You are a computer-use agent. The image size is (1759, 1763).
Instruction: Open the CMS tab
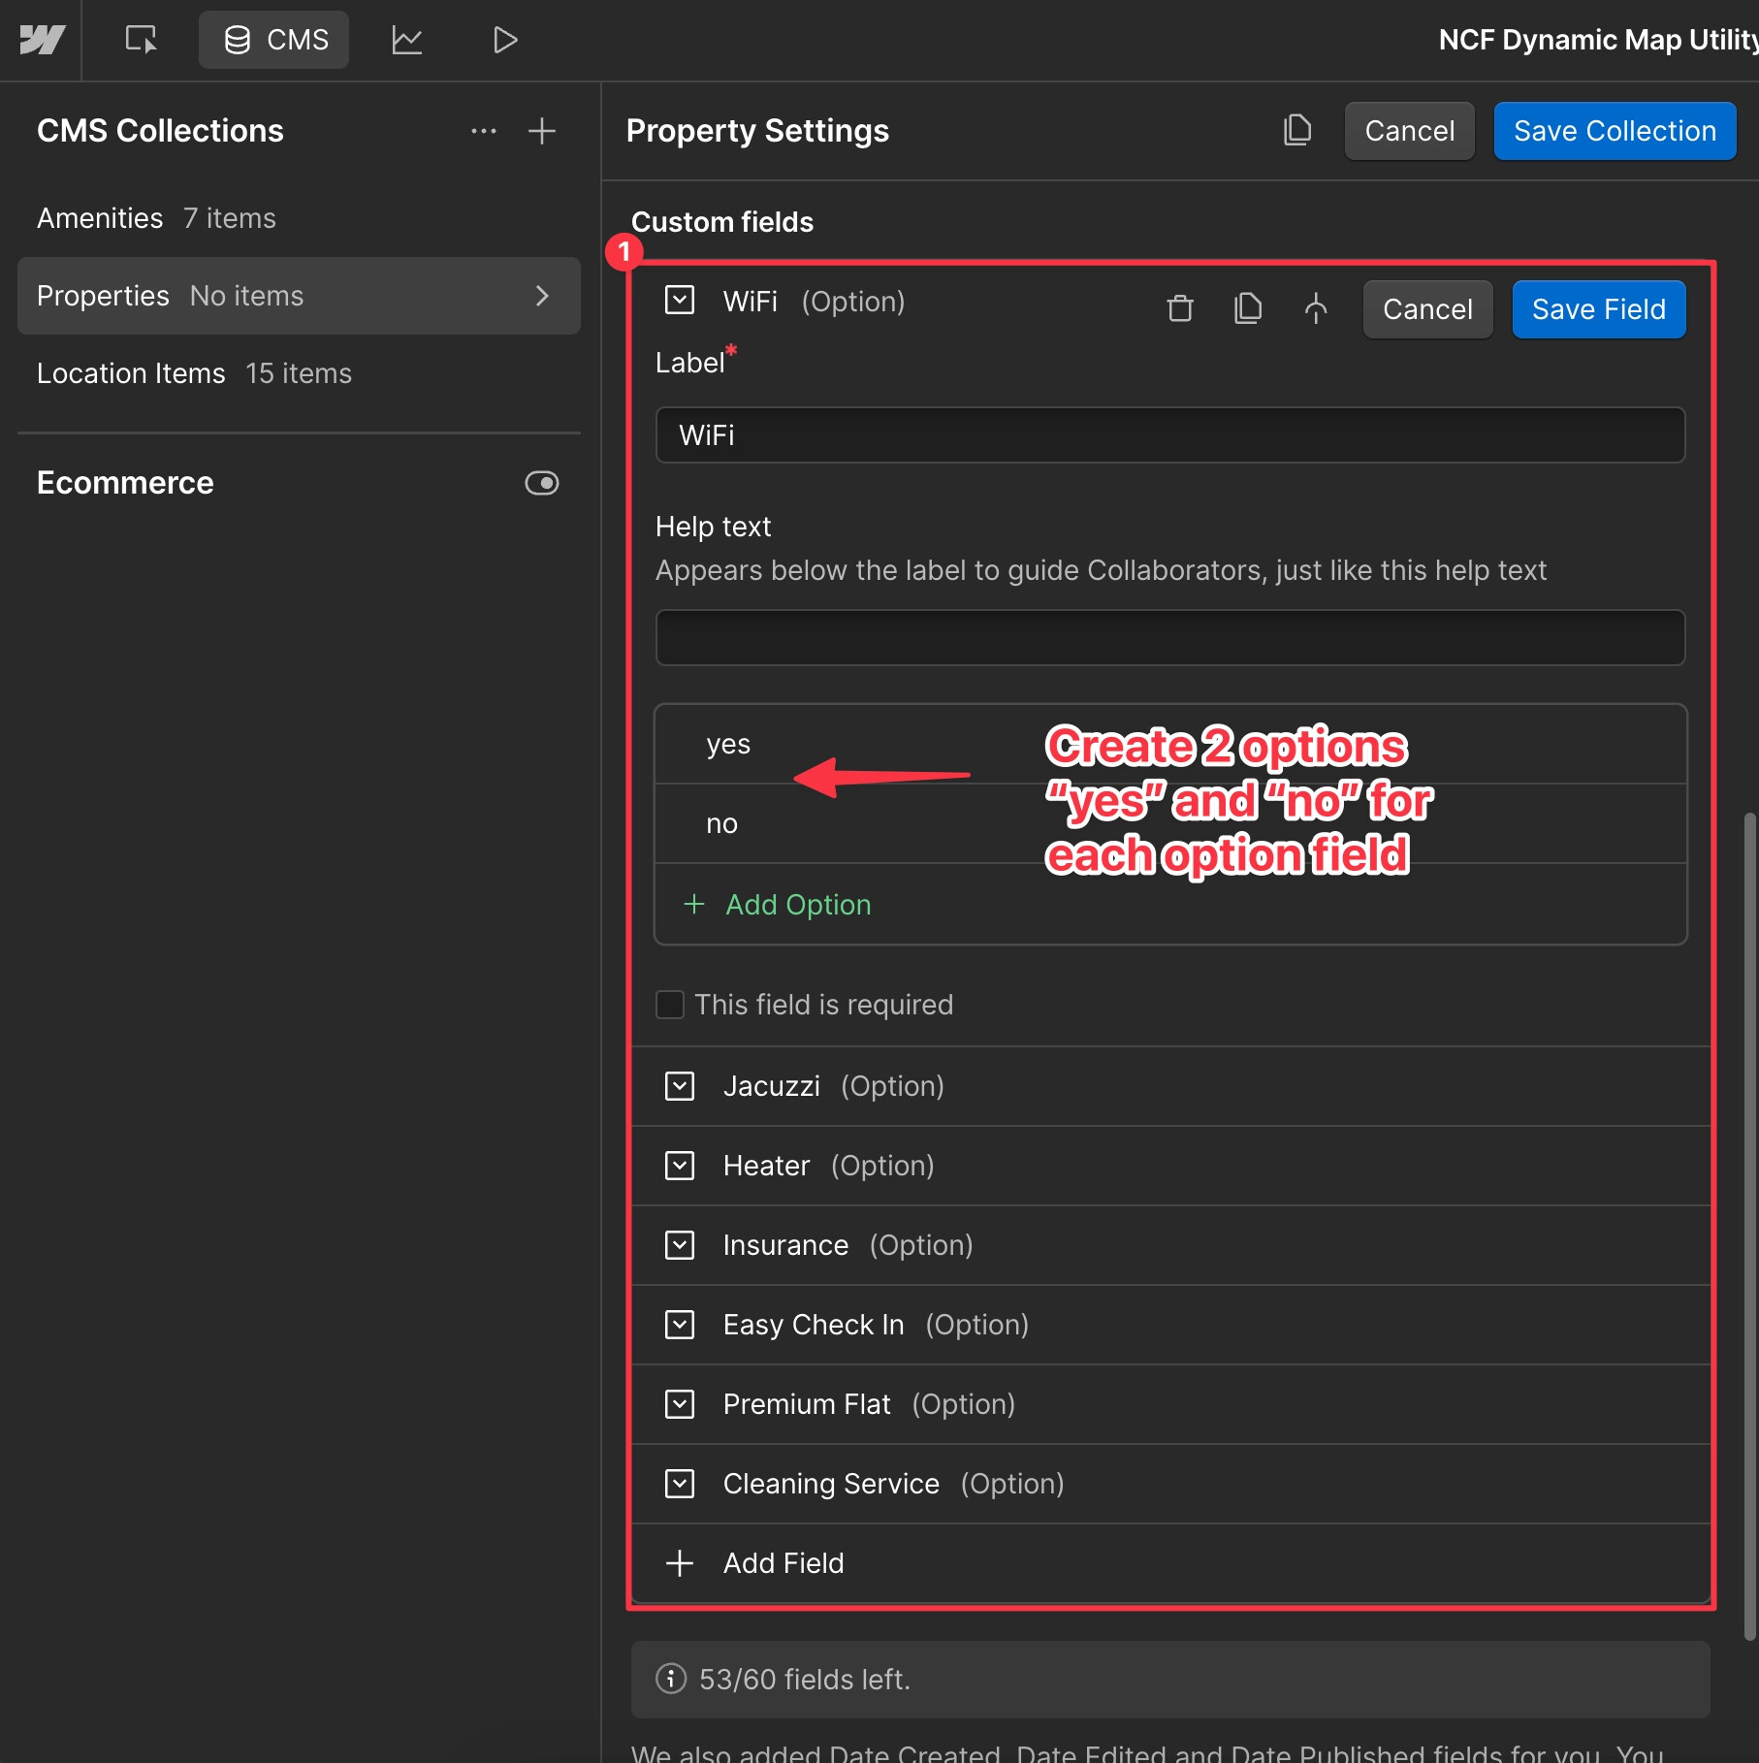[274, 40]
